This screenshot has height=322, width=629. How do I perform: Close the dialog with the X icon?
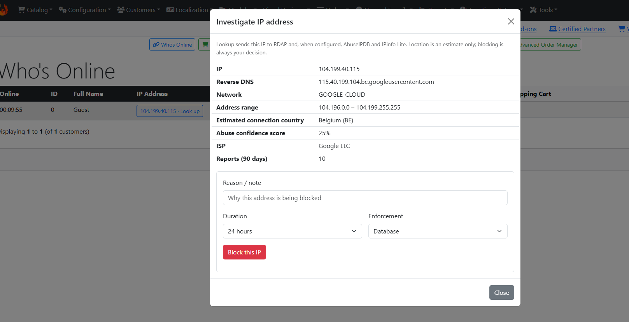[x=511, y=22]
